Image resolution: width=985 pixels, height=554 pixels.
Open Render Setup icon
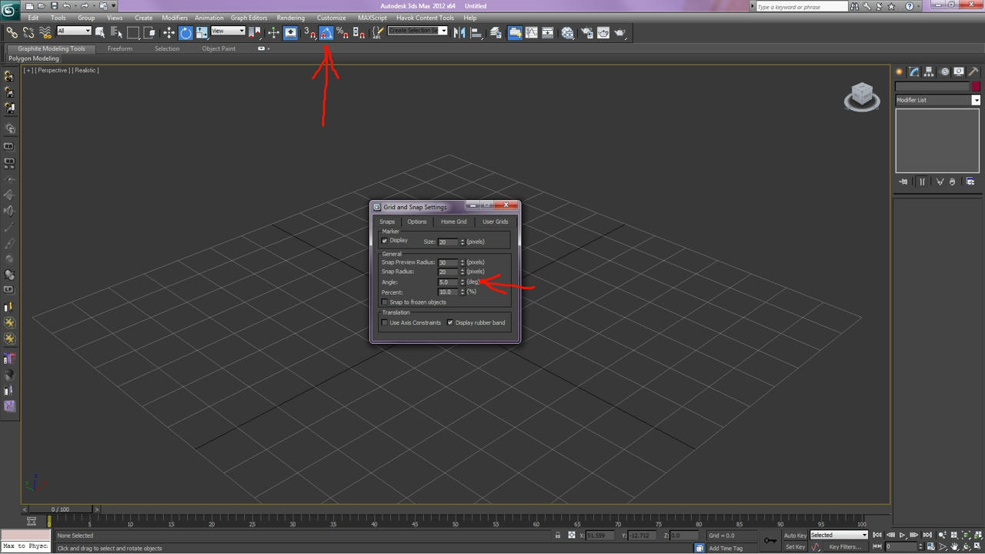pyautogui.click(x=587, y=32)
